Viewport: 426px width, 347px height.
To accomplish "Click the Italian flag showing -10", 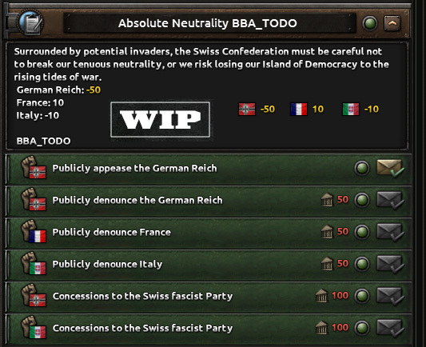I will click(x=351, y=109).
